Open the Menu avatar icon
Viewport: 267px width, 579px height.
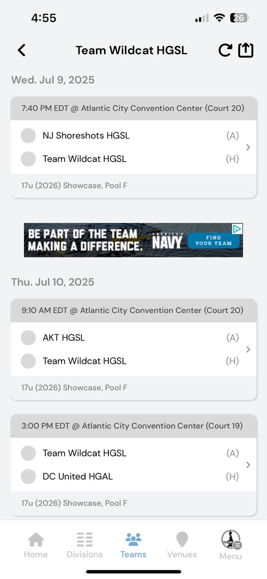pos(231,539)
